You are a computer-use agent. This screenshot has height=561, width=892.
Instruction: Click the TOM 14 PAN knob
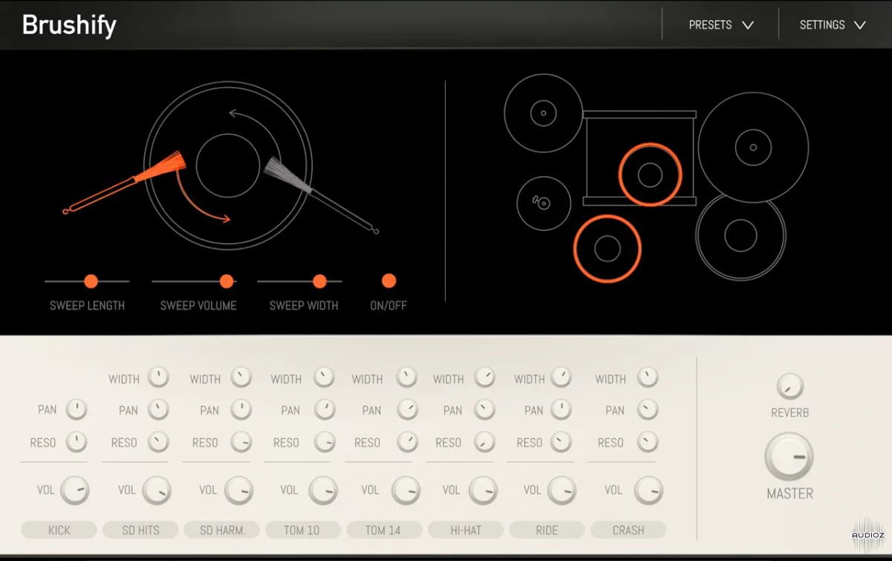click(x=407, y=409)
